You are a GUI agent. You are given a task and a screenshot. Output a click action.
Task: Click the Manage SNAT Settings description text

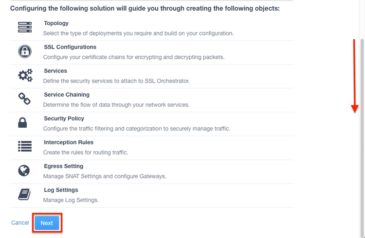(x=105, y=176)
